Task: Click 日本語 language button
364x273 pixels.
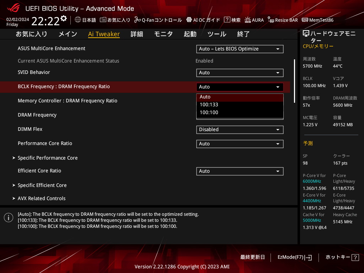Action: (x=85, y=20)
